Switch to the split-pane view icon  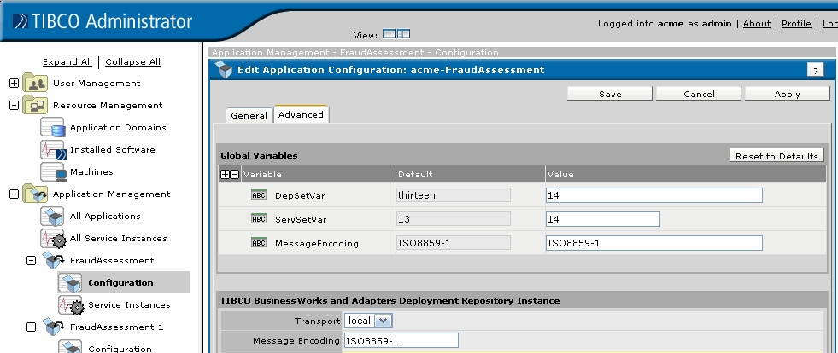[x=403, y=34]
